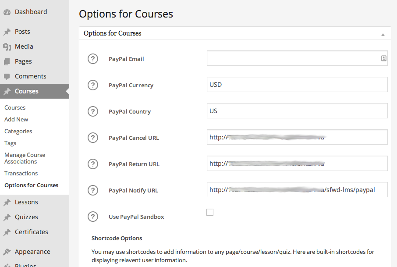
Task: Click the help icon beside PayPal Country
Action: [93, 111]
